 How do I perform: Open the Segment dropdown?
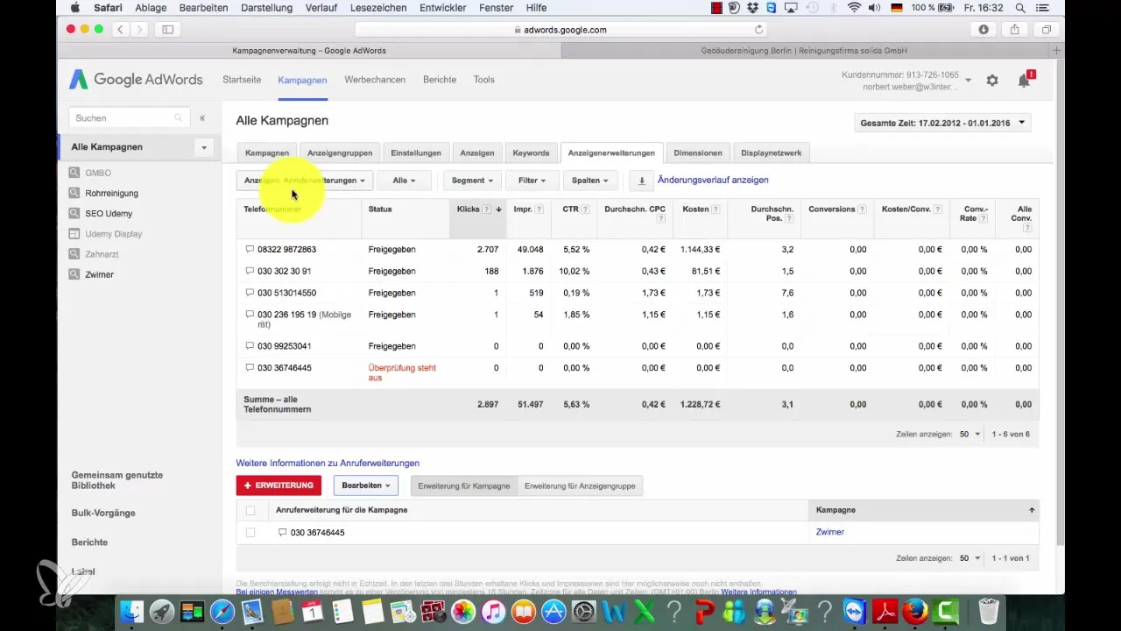click(x=472, y=181)
